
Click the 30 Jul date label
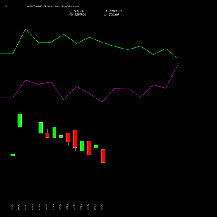[x=102, y=207]
